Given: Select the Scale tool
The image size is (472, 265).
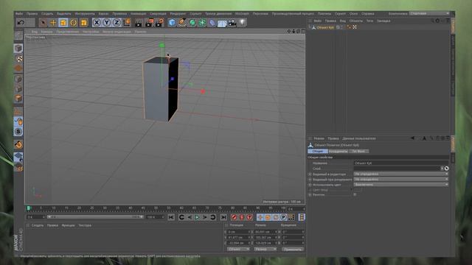Looking at the screenshot, I should click(63, 23).
